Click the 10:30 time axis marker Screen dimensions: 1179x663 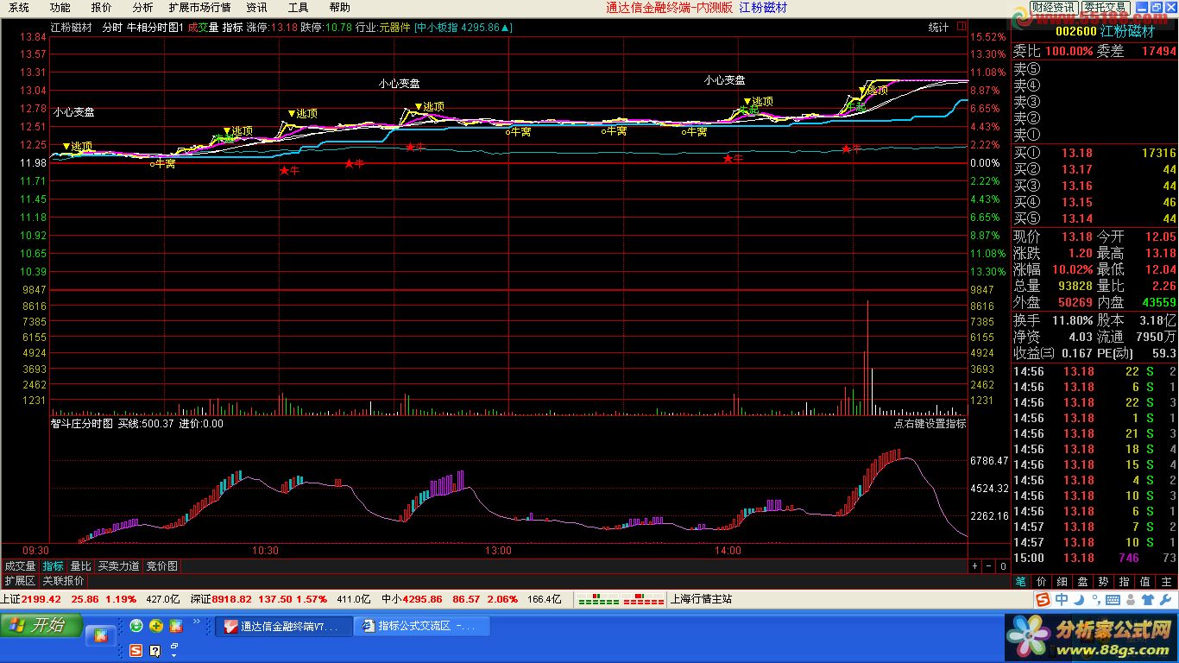pos(265,551)
